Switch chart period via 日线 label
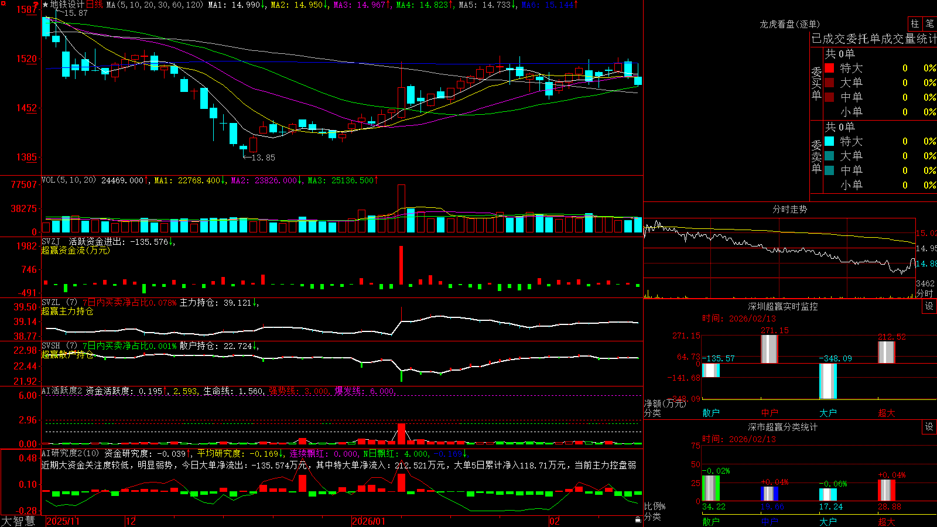 (x=94, y=5)
